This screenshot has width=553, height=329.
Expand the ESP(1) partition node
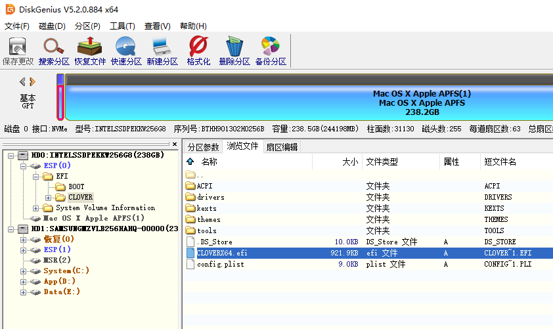point(23,250)
